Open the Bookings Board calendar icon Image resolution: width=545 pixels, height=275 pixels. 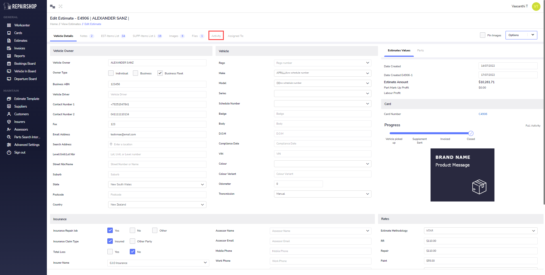[x=9, y=64]
